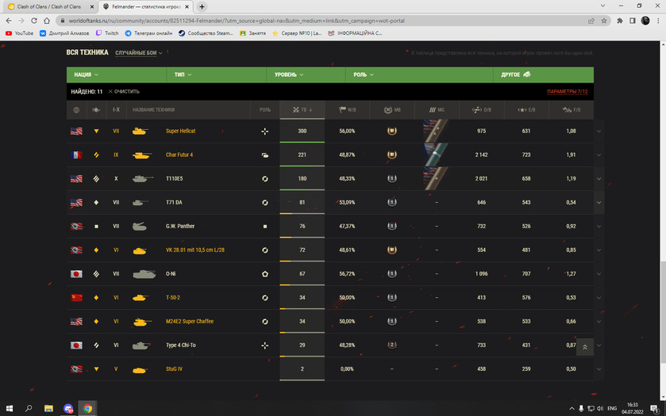Image resolution: width=666 pixels, height=416 pixels.
Task: Expand StuG IV row details
Action: pos(599,369)
